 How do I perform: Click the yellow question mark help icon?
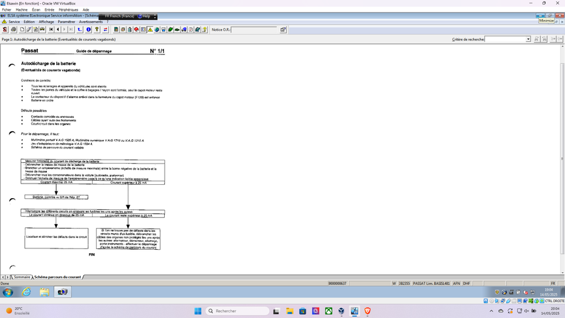point(97,30)
